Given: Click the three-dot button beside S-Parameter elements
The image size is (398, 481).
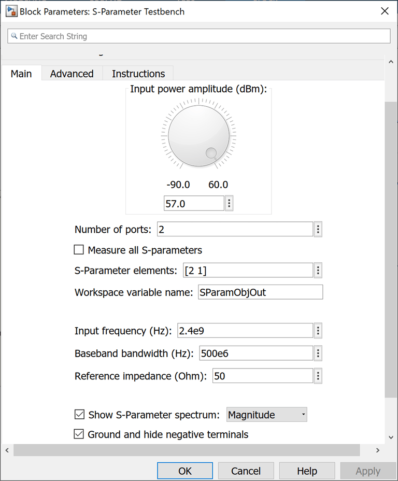Looking at the screenshot, I should [318, 271].
